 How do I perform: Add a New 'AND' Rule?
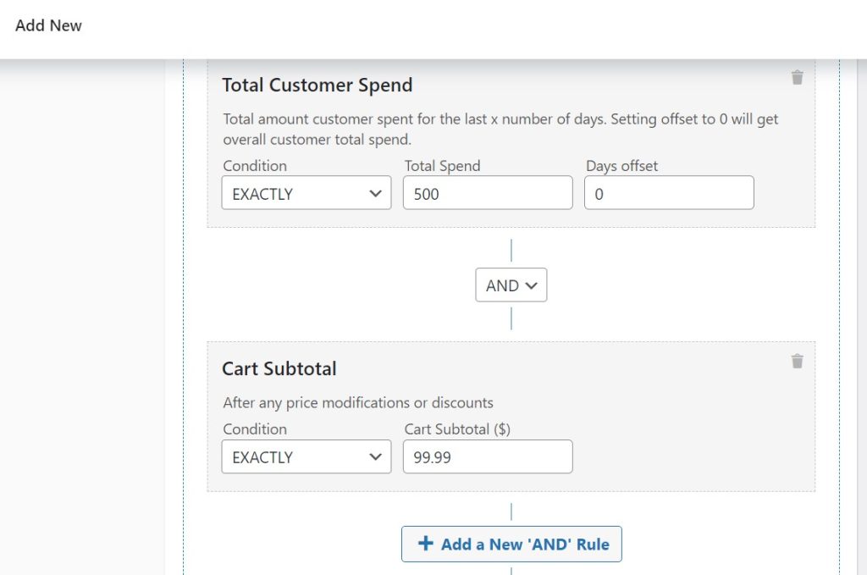tap(511, 544)
